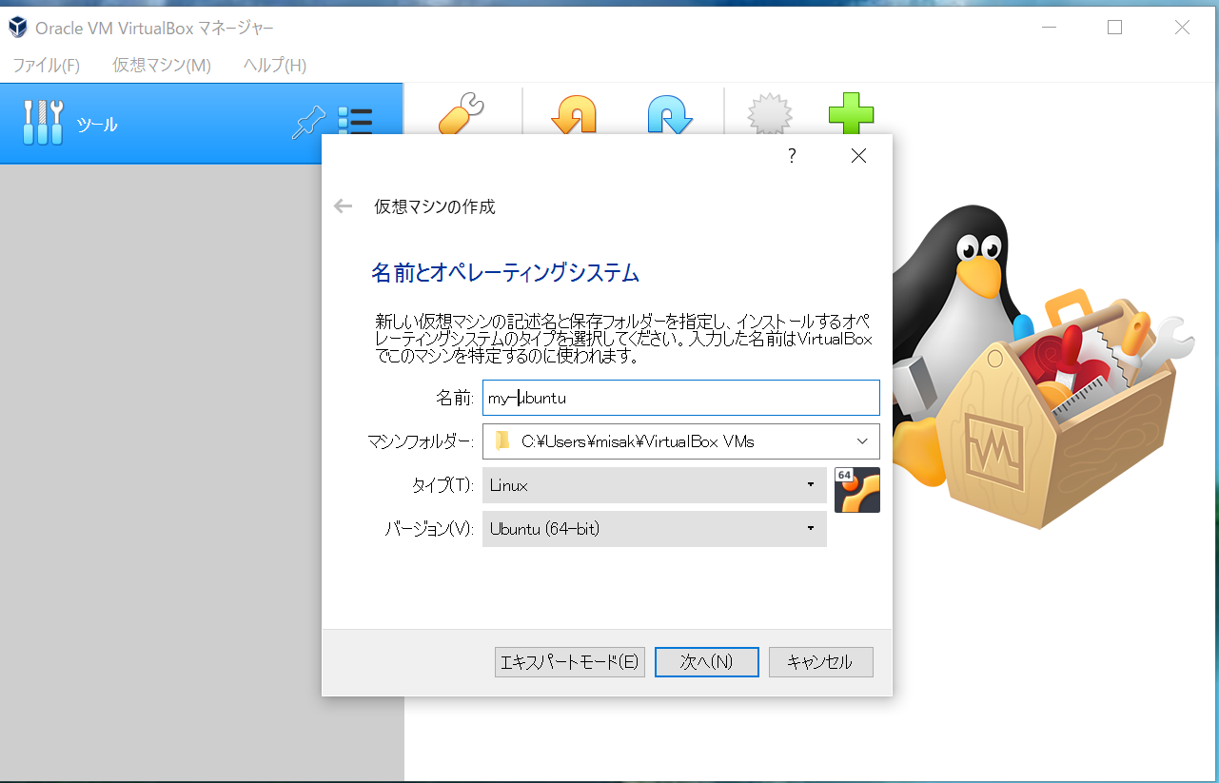Click the 名前とオペレーティングシステム heading
Viewport: 1219px width, 783px height.
click(505, 274)
